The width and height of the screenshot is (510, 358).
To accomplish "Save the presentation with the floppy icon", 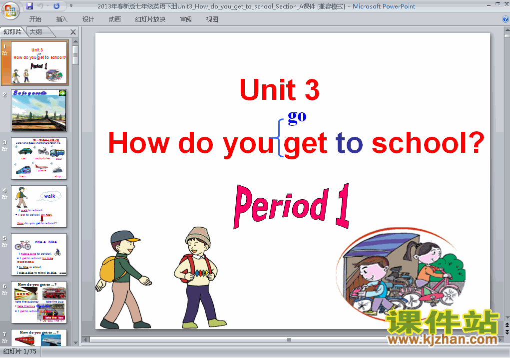I will (x=29, y=6).
